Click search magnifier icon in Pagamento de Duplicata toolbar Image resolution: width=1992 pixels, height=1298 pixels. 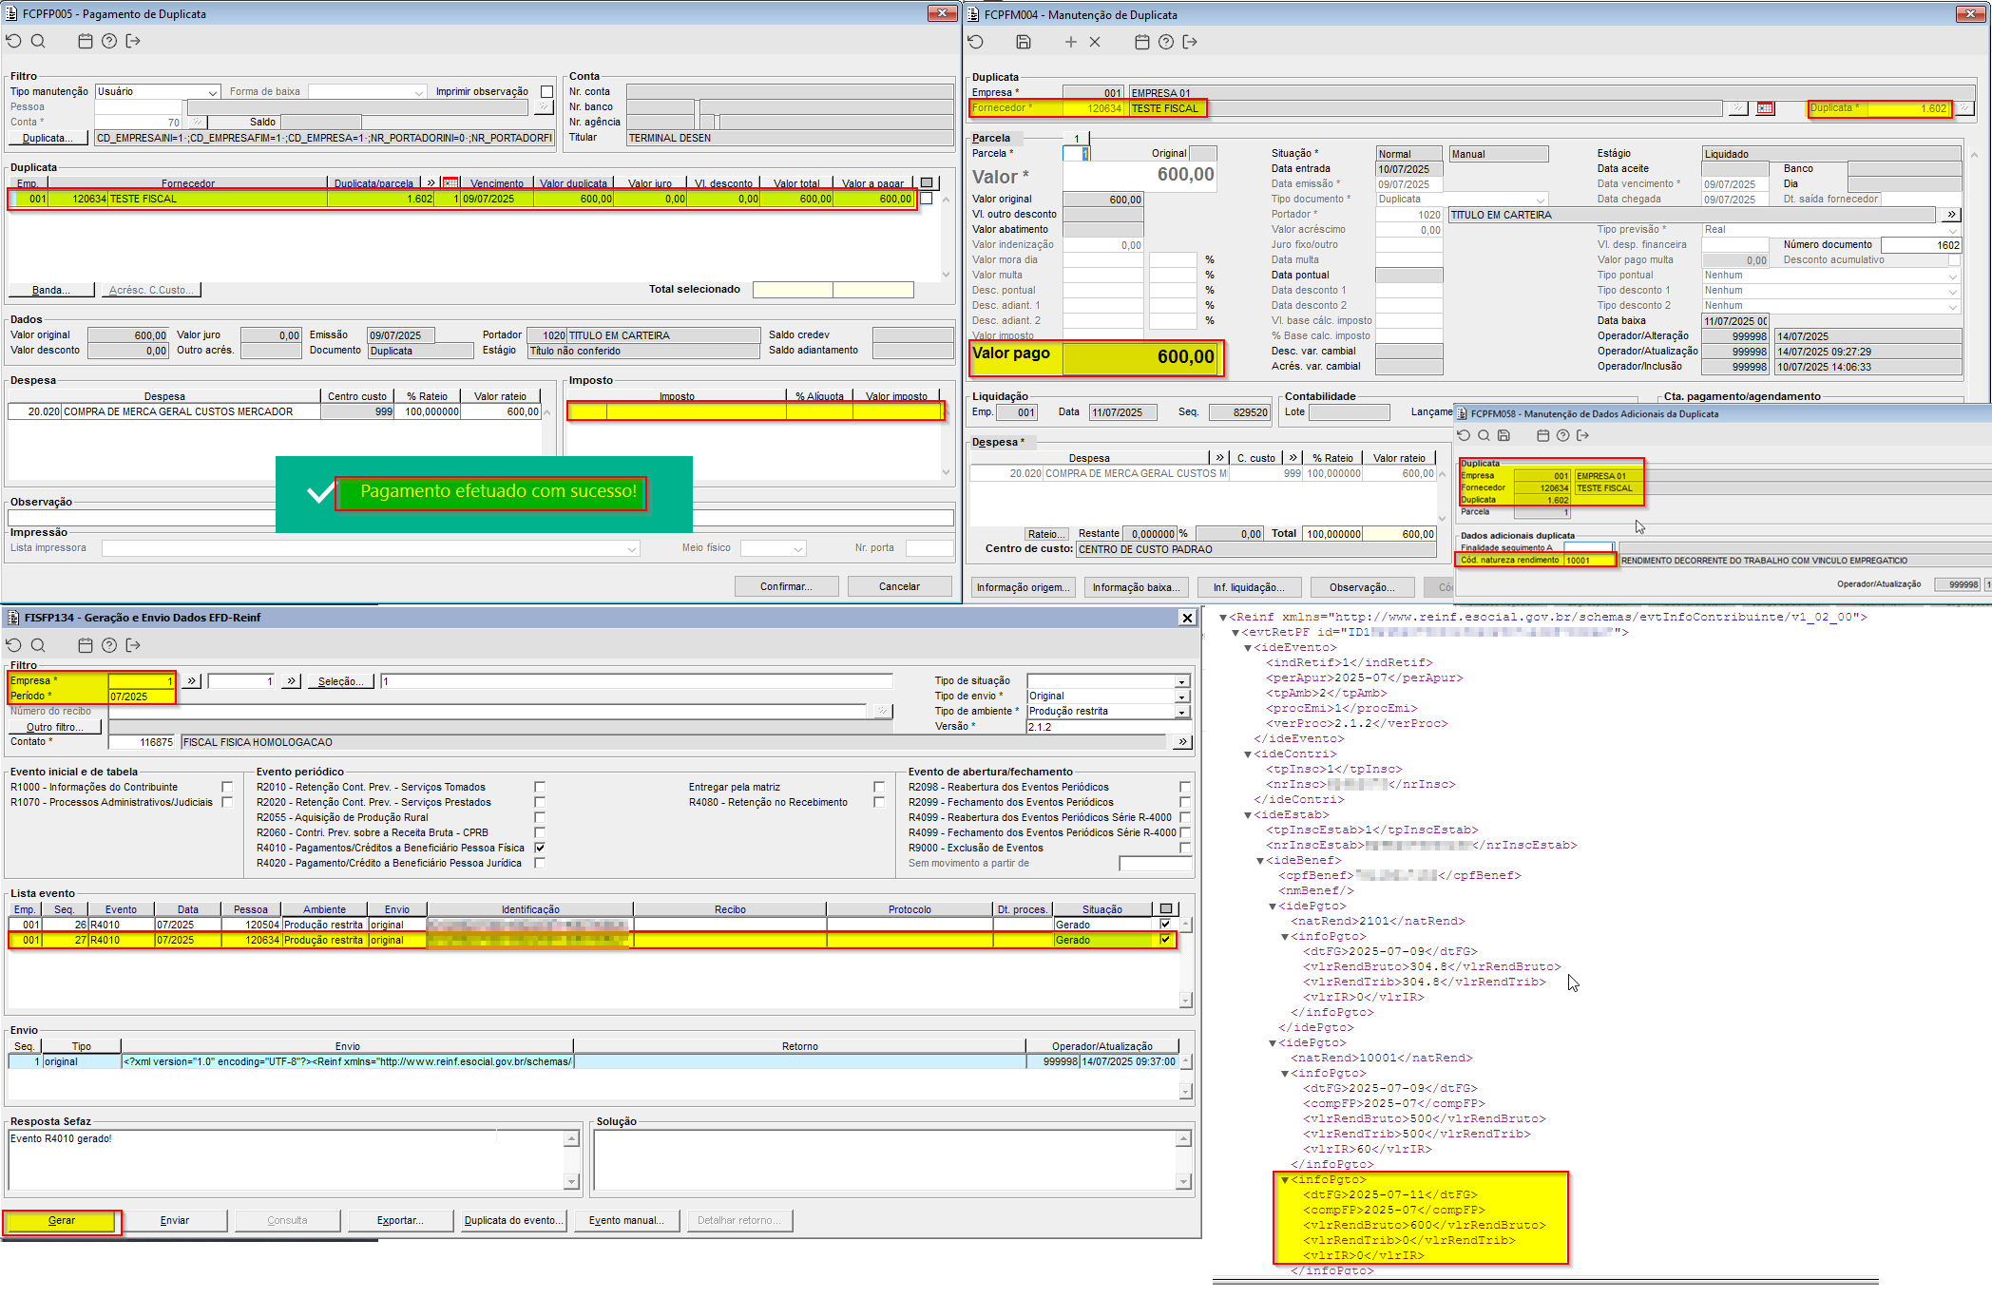(x=38, y=41)
